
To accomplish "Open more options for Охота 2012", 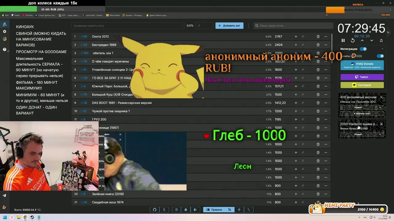I will click(x=326, y=37).
